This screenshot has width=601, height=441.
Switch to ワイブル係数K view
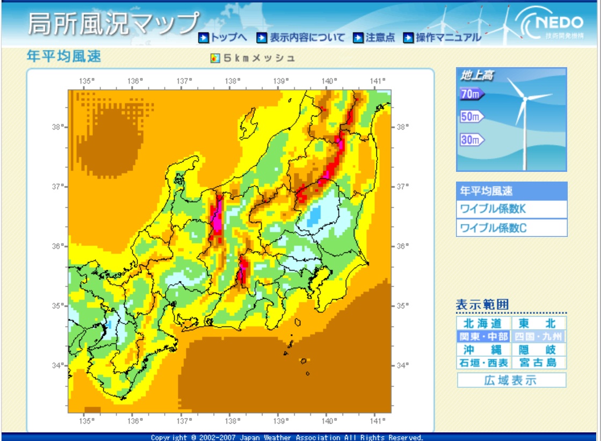coord(511,209)
